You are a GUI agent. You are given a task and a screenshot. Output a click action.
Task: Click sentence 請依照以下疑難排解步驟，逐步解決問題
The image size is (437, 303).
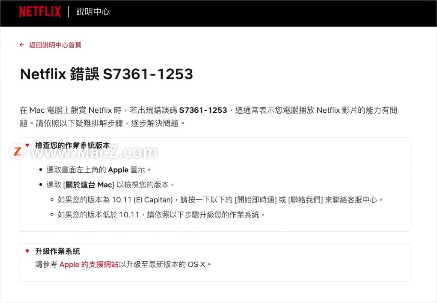point(110,123)
